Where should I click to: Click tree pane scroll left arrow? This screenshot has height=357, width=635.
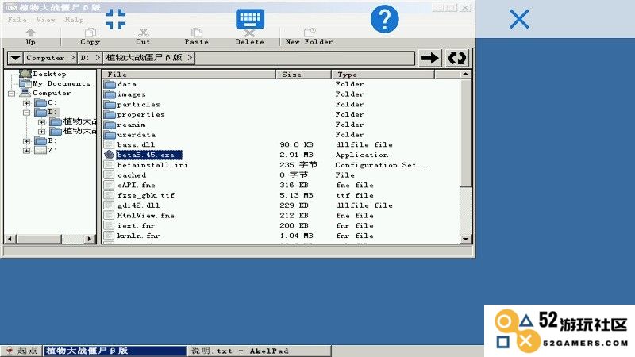[10, 239]
